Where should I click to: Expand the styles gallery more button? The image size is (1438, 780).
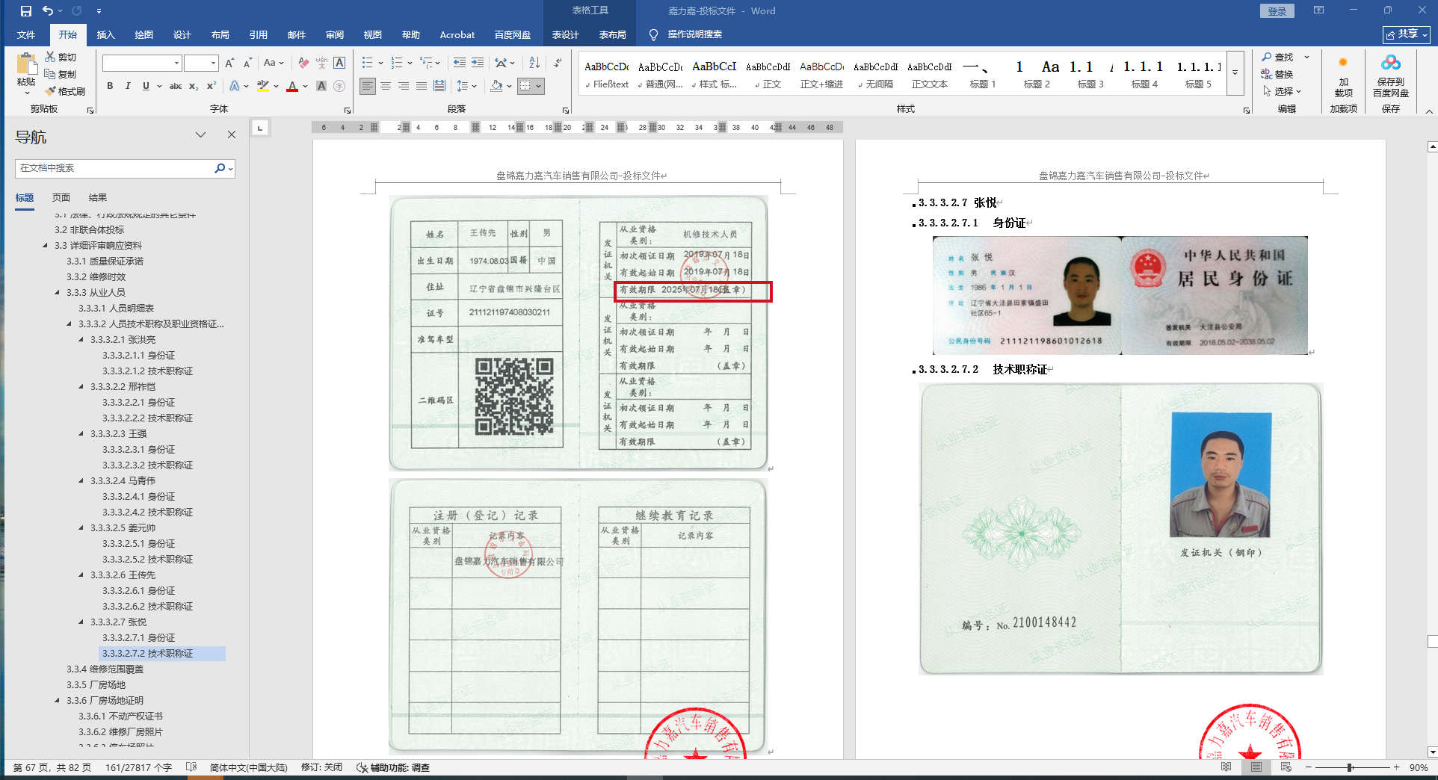(1235, 73)
